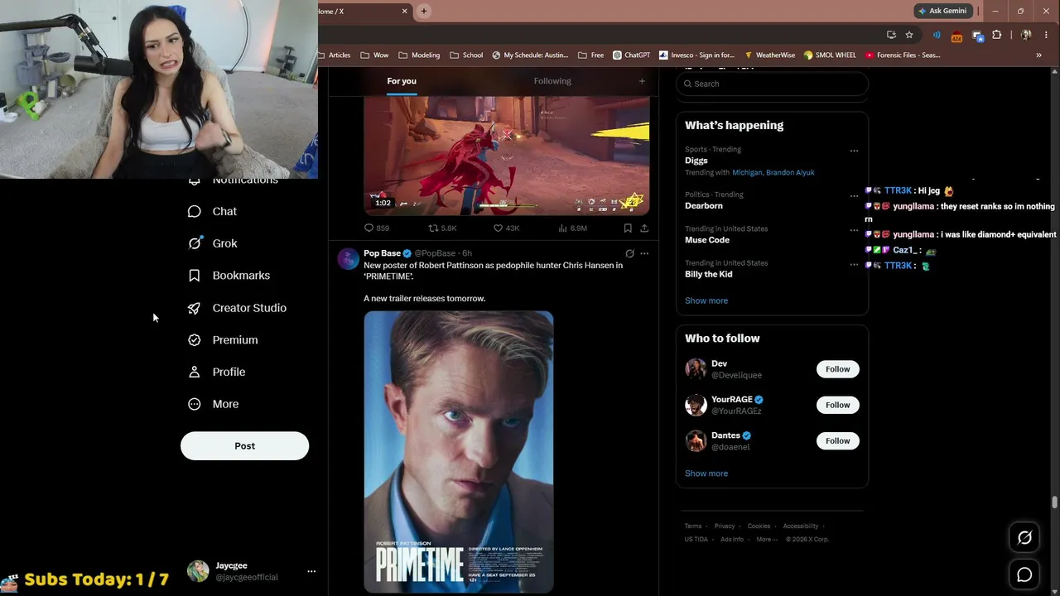
Task: Follow YourRAGE
Action: coord(837,405)
